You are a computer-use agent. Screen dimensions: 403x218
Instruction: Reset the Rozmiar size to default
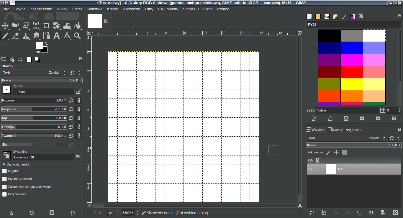point(71,100)
